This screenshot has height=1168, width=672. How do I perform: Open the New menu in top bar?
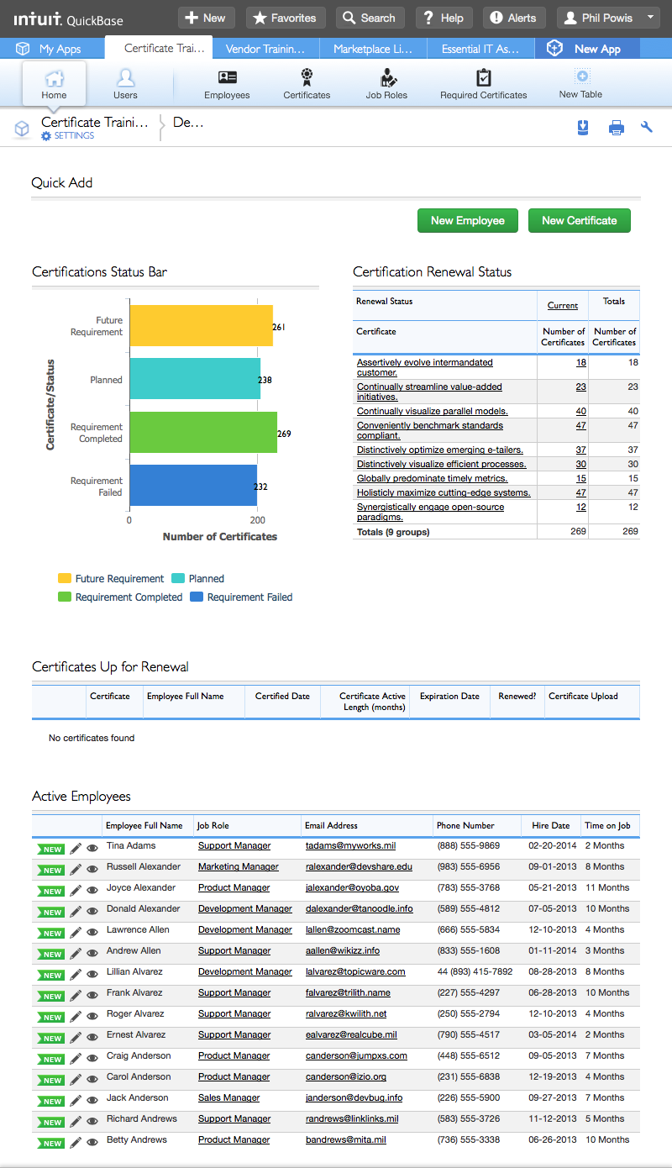pos(206,18)
